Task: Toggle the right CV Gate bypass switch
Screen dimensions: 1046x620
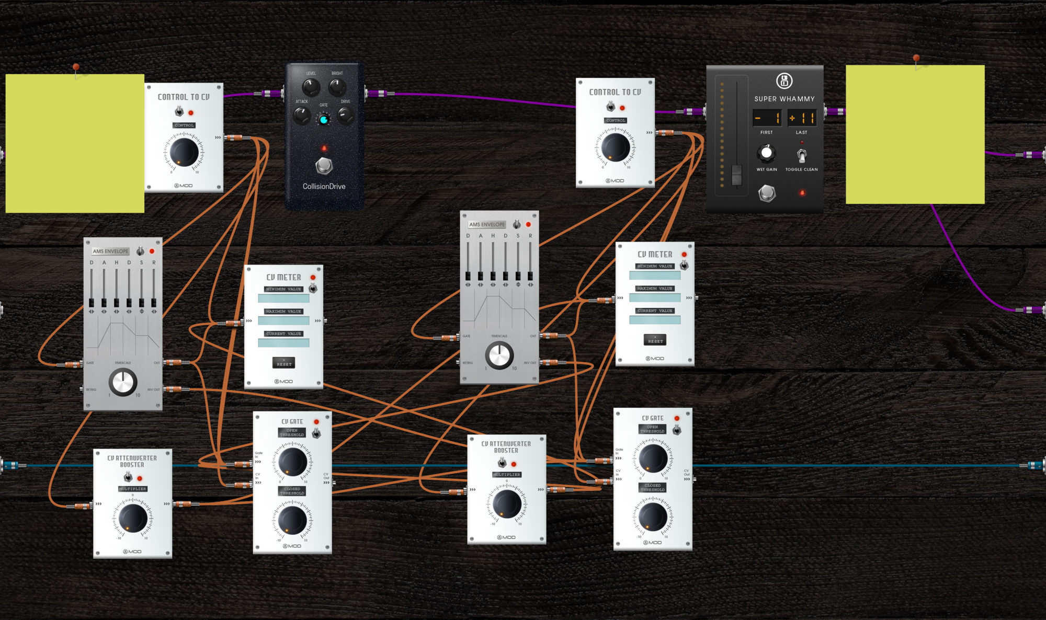Action: 677,430
